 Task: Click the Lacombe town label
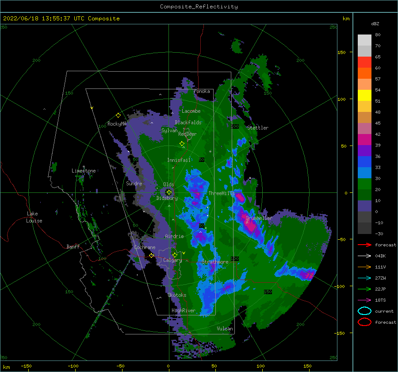point(191,111)
